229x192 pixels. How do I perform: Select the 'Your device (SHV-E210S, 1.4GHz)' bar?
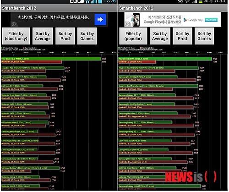pos(165,59)
